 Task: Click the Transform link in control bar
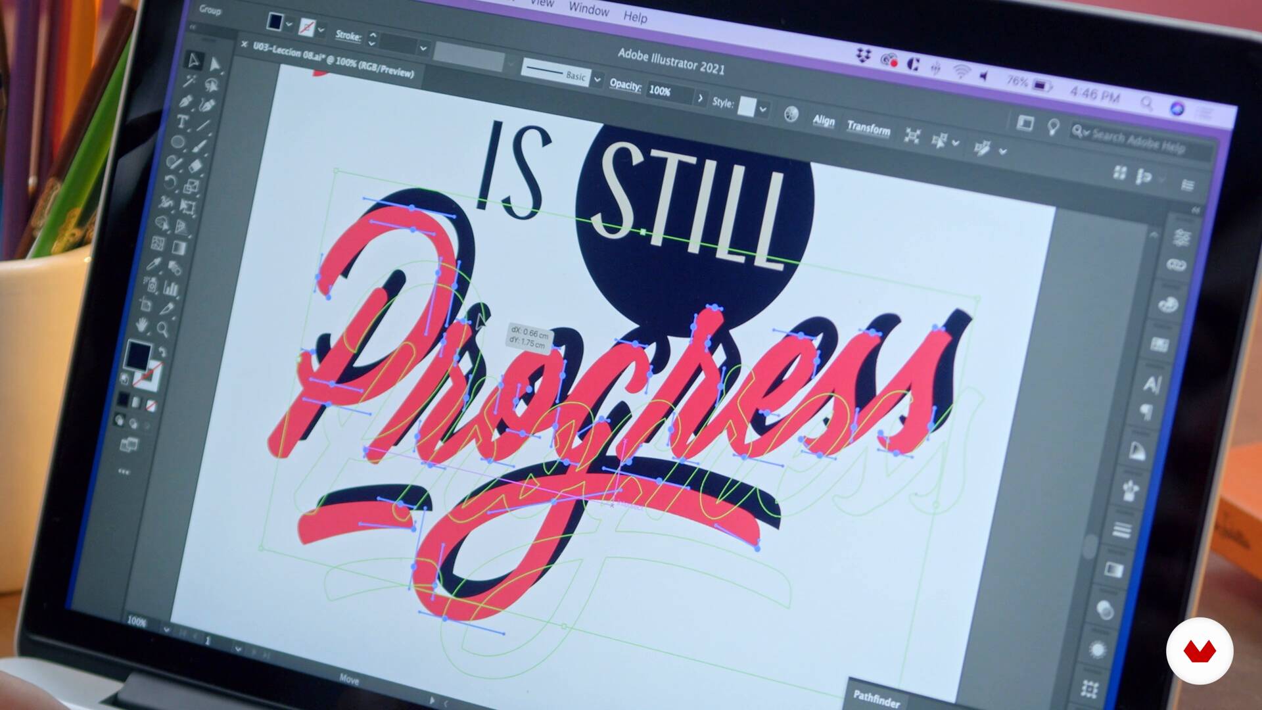(x=868, y=128)
